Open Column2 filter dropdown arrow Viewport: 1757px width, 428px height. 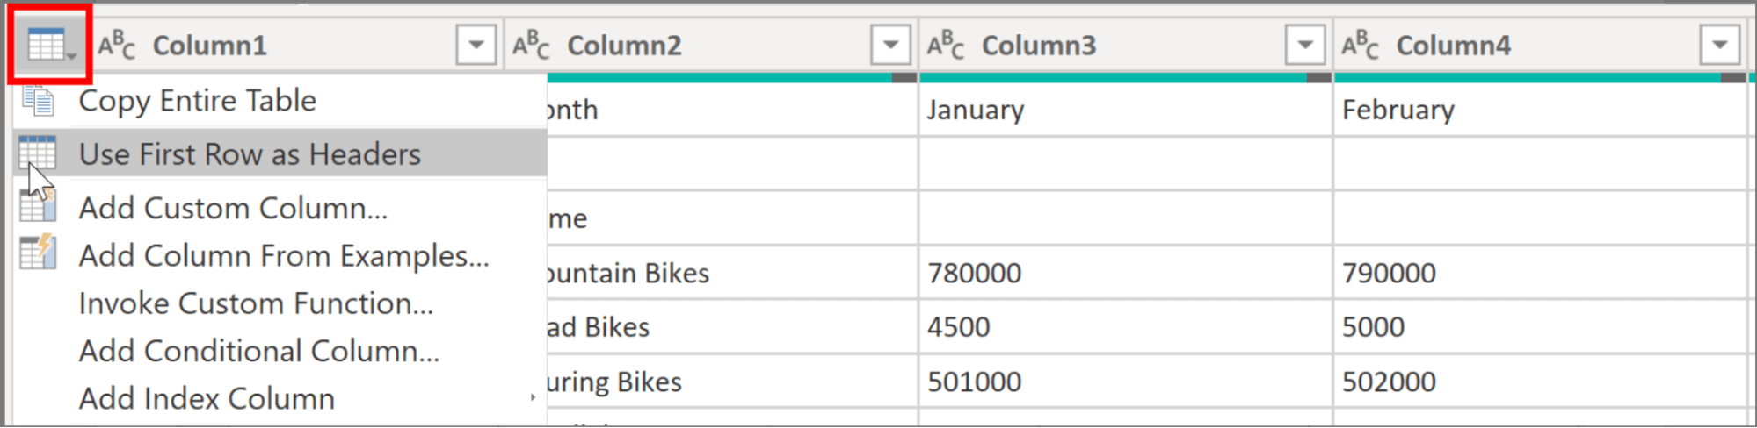[890, 45]
